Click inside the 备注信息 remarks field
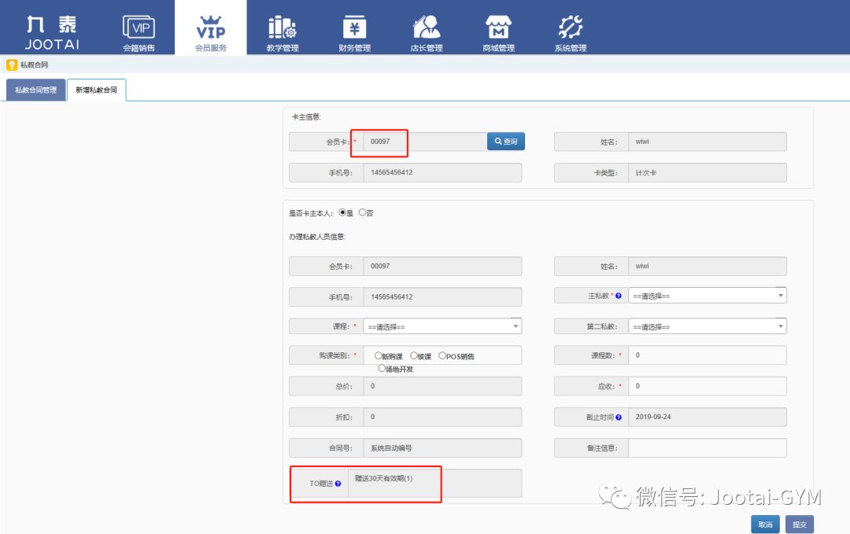 coord(708,447)
